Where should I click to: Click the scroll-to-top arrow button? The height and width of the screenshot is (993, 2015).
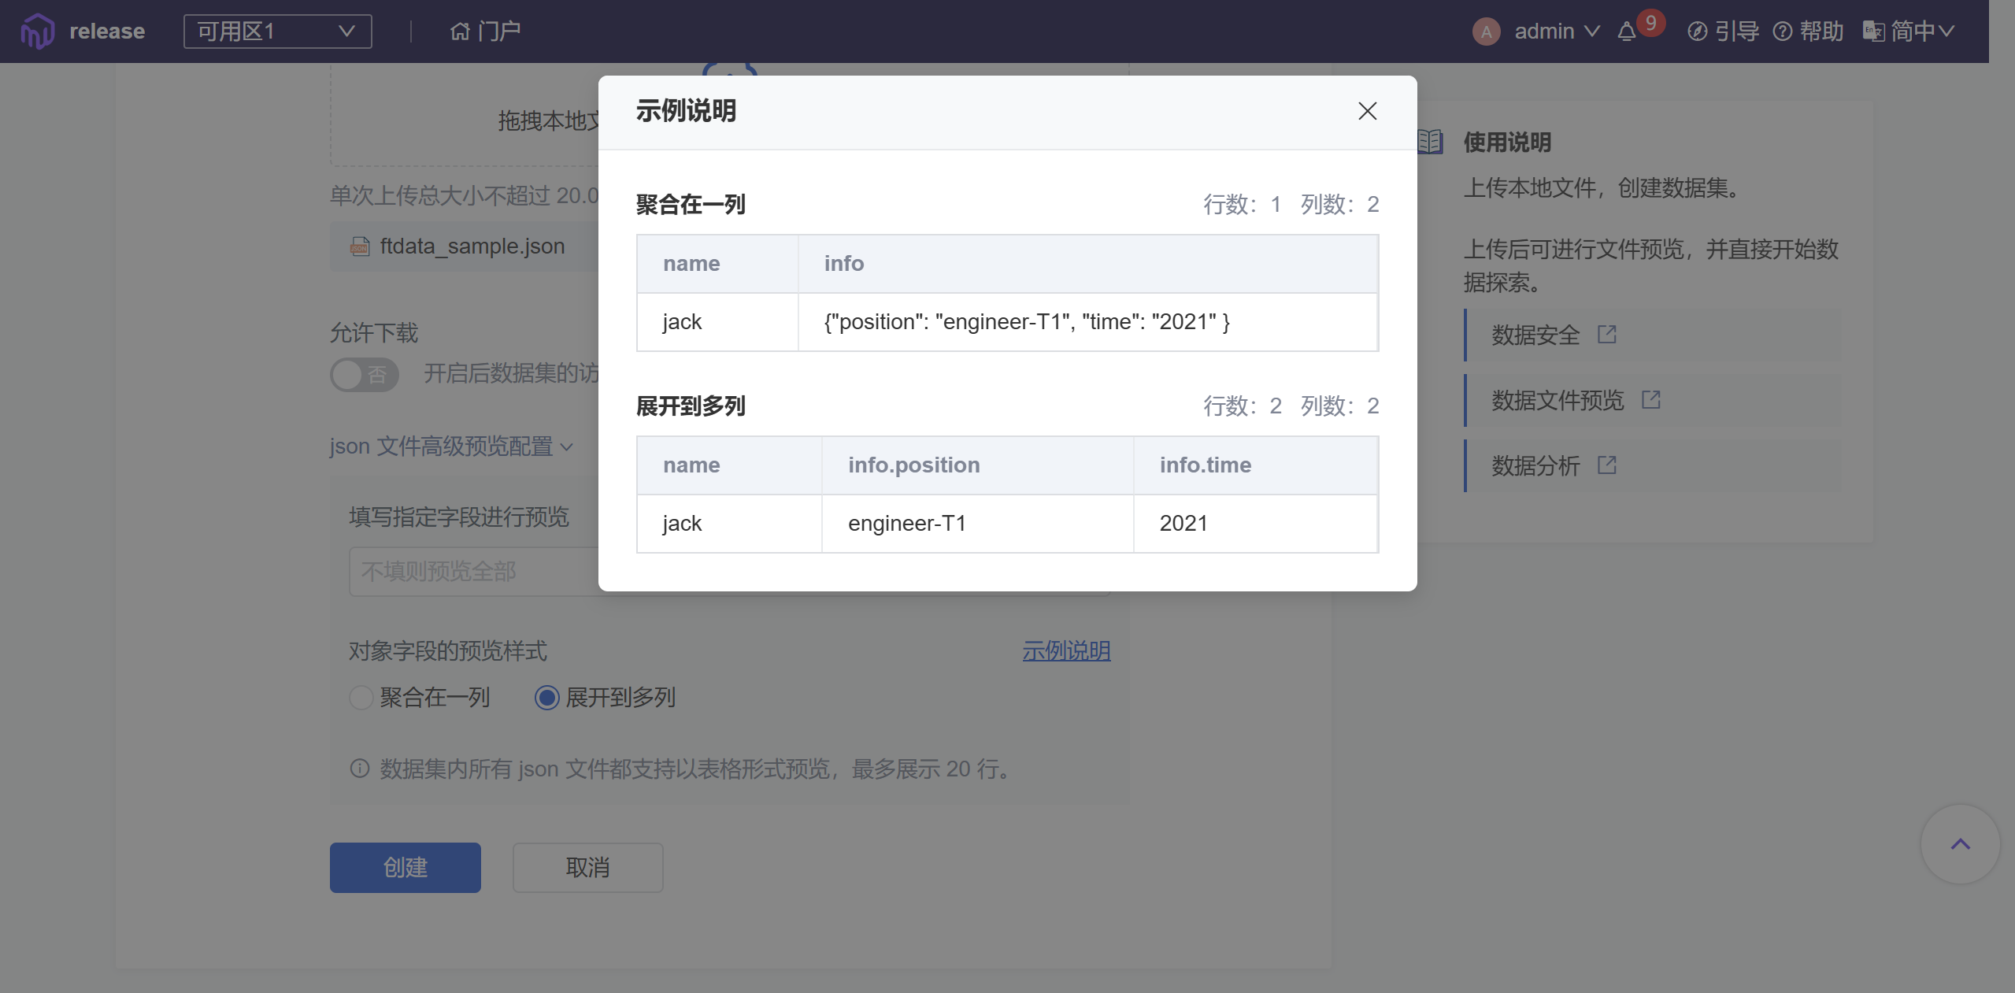click(1960, 844)
